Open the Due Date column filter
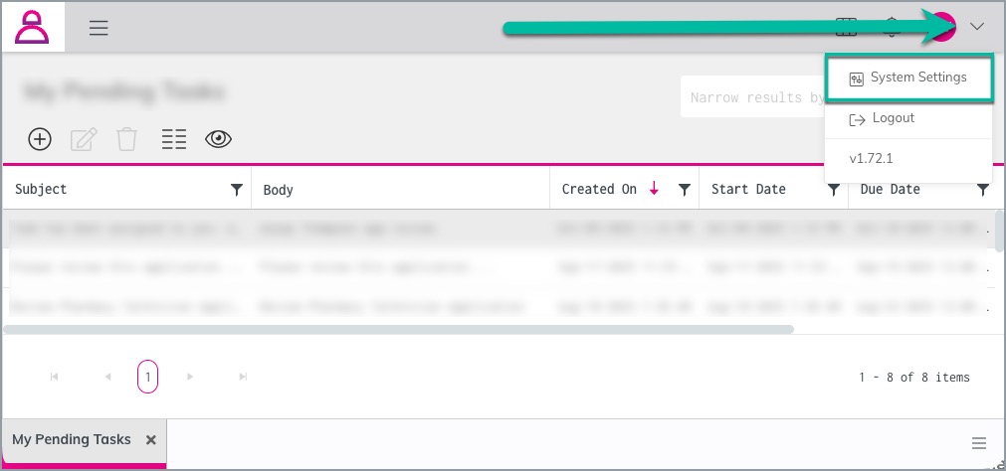Screen dimensions: 1006x471 (983, 190)
